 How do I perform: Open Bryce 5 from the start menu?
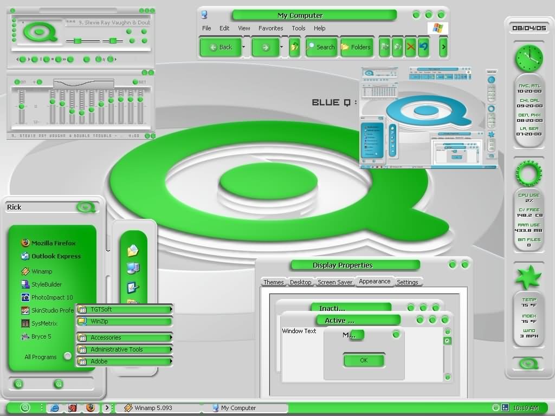click(36, 336)
